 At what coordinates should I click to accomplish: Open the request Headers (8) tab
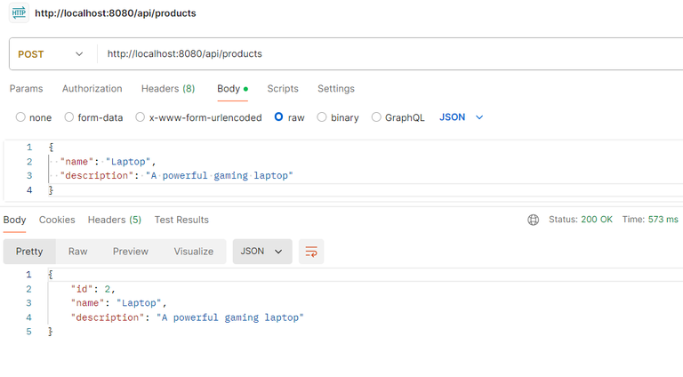tap(168, 89)
